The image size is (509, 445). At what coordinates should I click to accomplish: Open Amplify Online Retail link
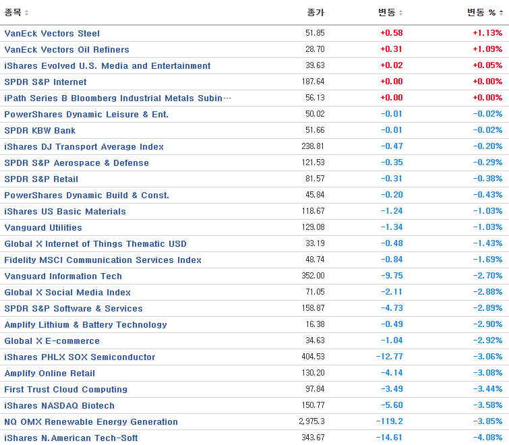coord(50,374)
